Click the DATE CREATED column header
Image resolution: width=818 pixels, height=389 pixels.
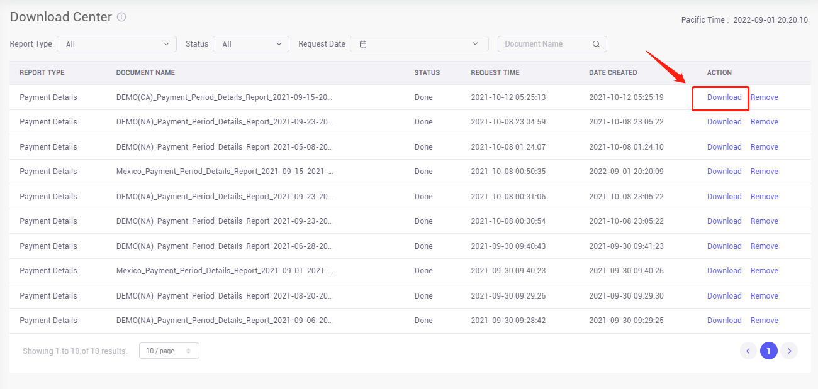click(x=613, y=73)
